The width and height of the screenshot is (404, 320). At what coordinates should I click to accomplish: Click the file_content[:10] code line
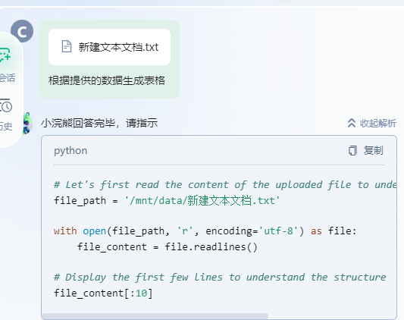coord(103,293)
